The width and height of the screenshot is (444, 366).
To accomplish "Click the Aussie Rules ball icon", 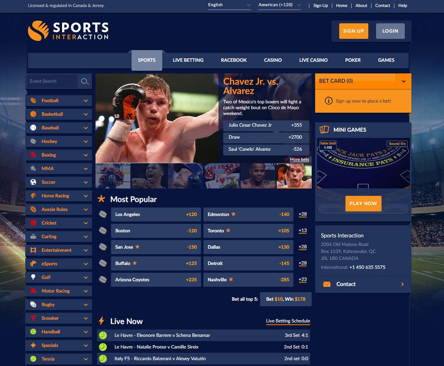I will click(x=33, y=209).
